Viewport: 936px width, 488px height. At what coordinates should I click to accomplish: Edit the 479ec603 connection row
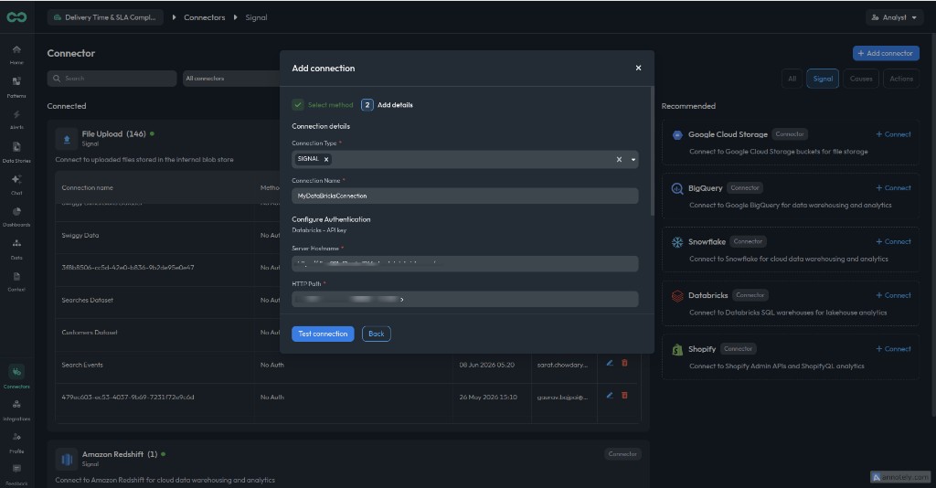pyautogui.click(x=610, y=395)
